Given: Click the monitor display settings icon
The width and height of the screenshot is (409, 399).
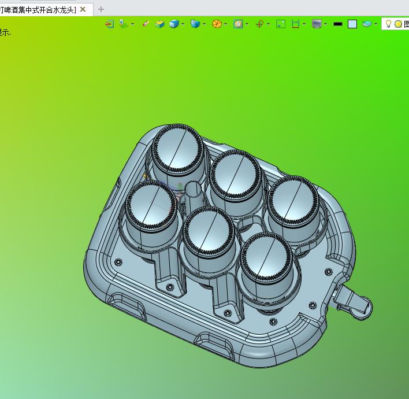Looking at the screenshot, I should [x=317, y=24].
